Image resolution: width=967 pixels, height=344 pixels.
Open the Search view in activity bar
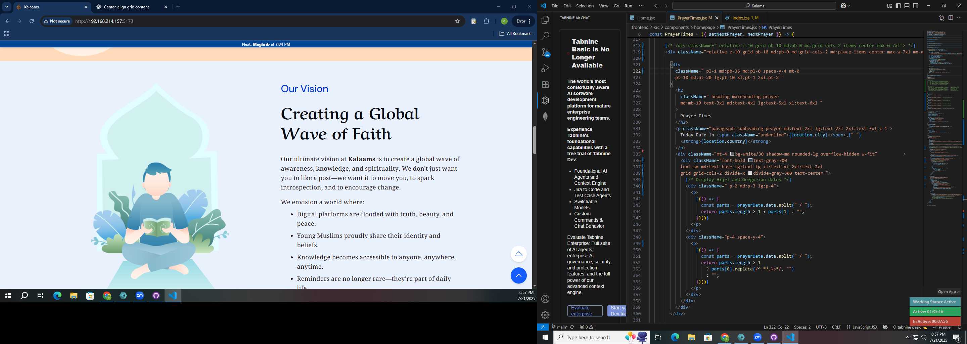[545, 36]
